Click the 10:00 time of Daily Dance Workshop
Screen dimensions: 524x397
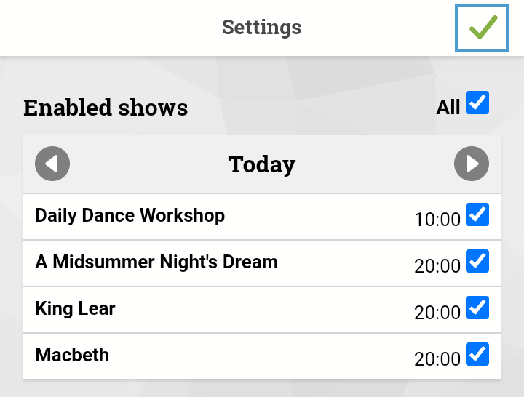click(437, 220)
